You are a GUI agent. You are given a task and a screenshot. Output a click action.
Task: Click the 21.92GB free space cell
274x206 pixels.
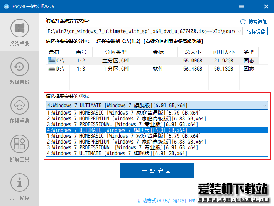click(223, 61)
